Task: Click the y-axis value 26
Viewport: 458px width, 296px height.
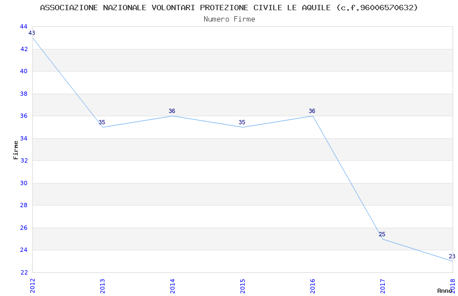Action: [24, 228]
